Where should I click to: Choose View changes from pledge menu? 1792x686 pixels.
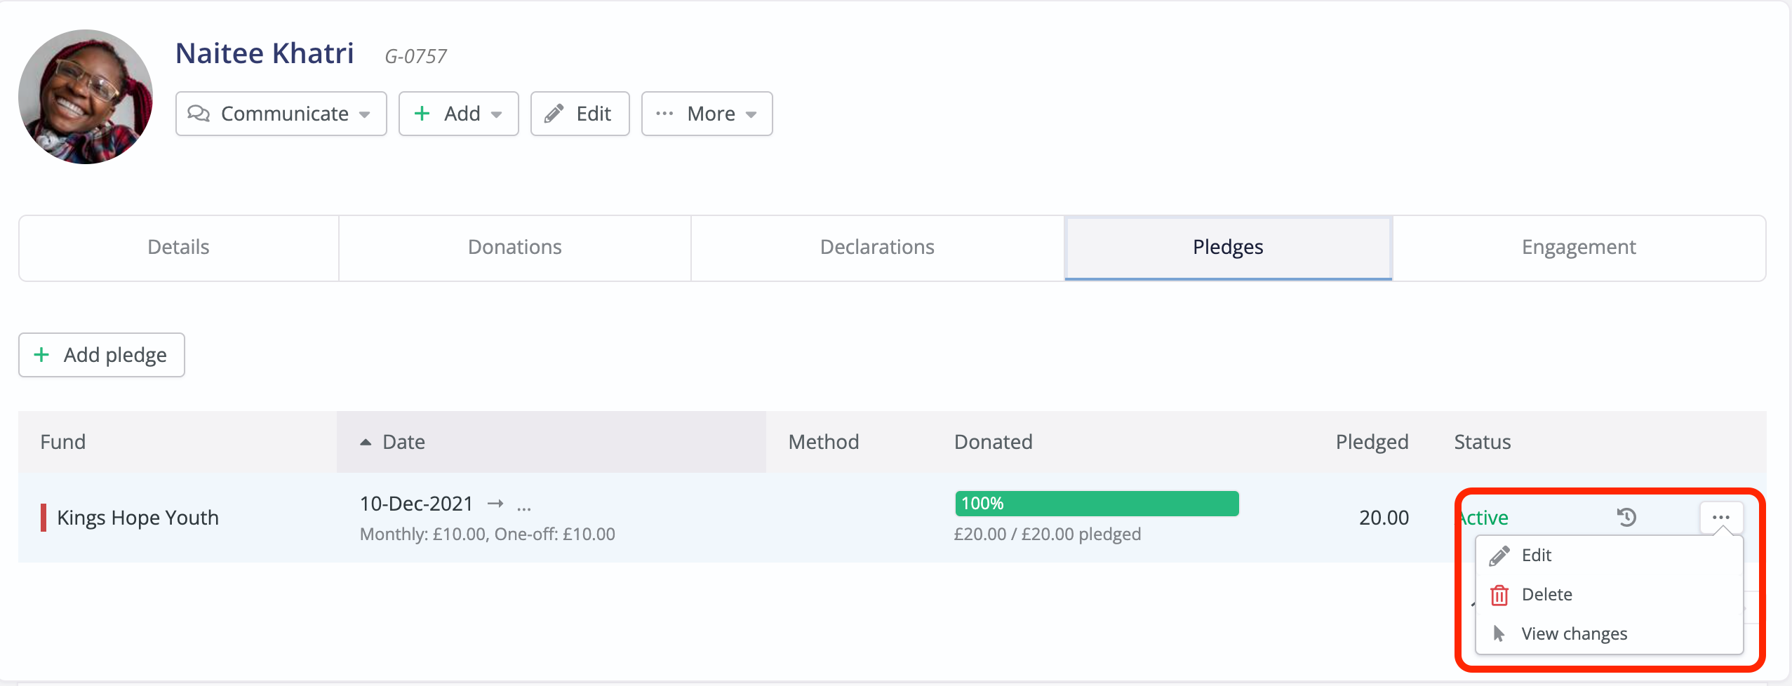click(x=1574, y=634)
